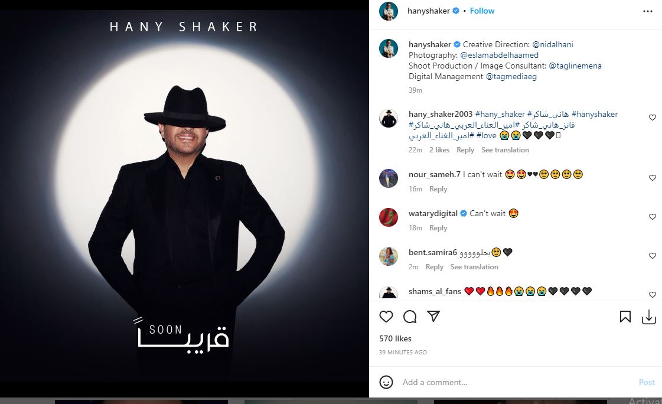Open the @eslamabdelhaamed profile link
Screen dimensions: 662x404
click(x=500, y=55)
